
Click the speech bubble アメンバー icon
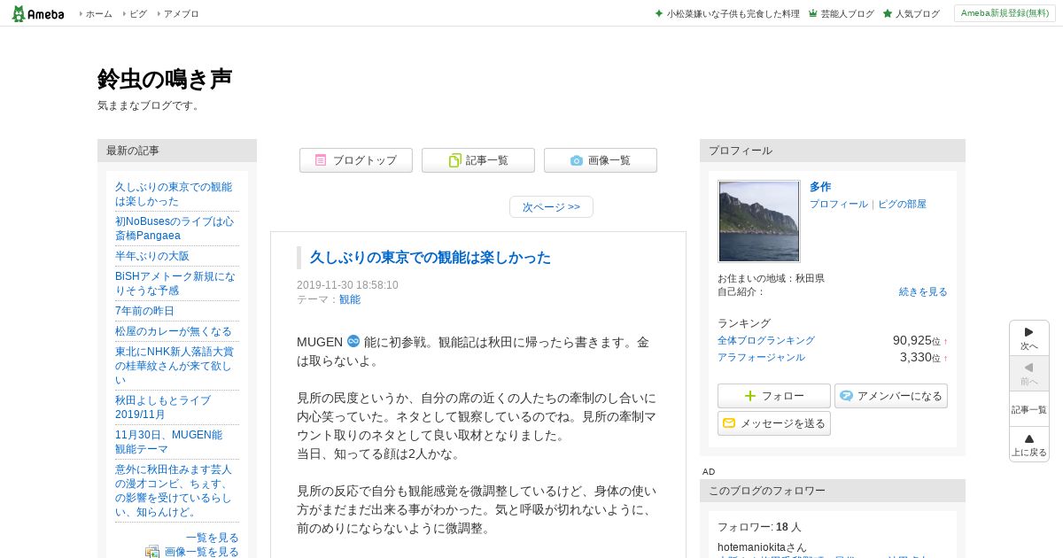click(846, 396)
